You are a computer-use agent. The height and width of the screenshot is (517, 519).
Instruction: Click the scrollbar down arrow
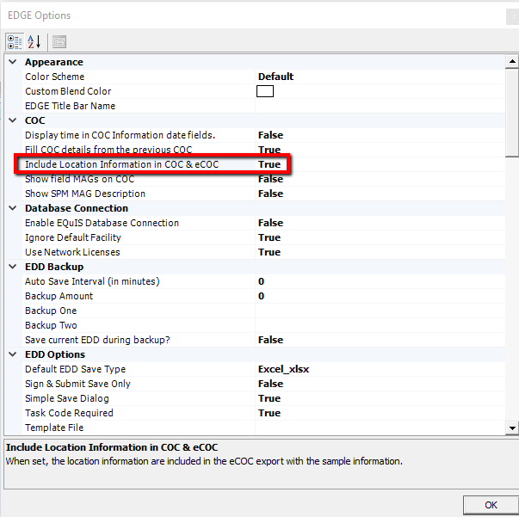coord(511,428)
